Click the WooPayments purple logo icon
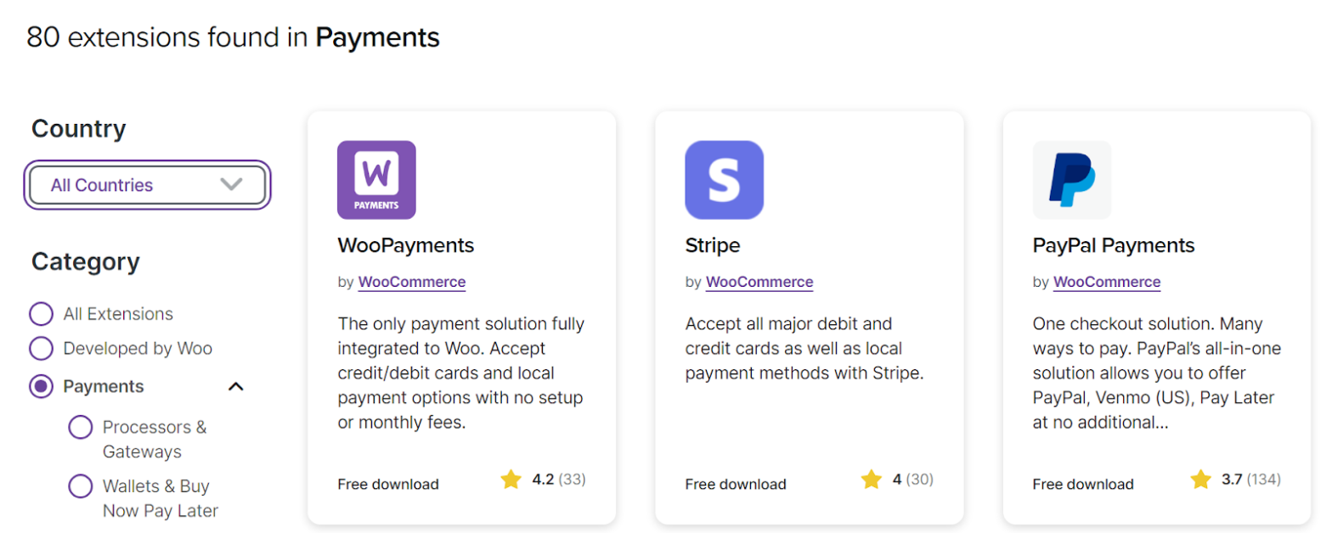This screenshot has height=533, width=1332. 376,179
